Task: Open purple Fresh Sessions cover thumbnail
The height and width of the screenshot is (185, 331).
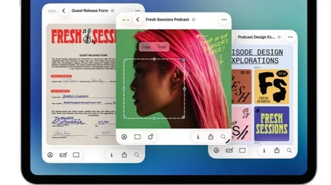Action: pos(272,123)
